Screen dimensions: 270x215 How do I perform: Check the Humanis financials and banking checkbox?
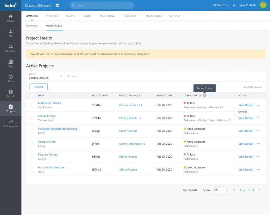[x=32, y=131]
